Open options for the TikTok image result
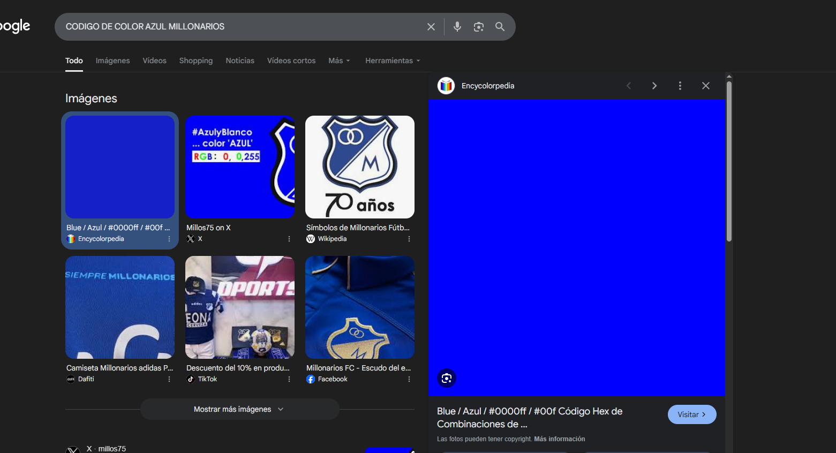The height and width of the screenshot is (453, 836). point(289,379)
